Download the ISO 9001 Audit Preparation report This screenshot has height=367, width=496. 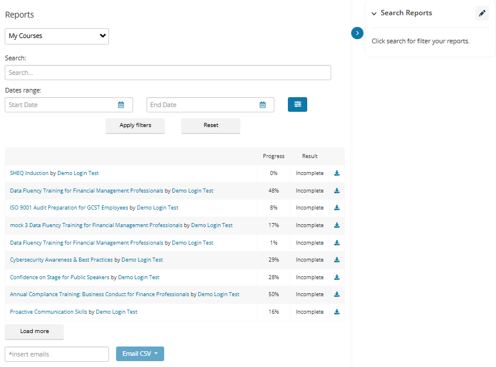coord(337,208)
